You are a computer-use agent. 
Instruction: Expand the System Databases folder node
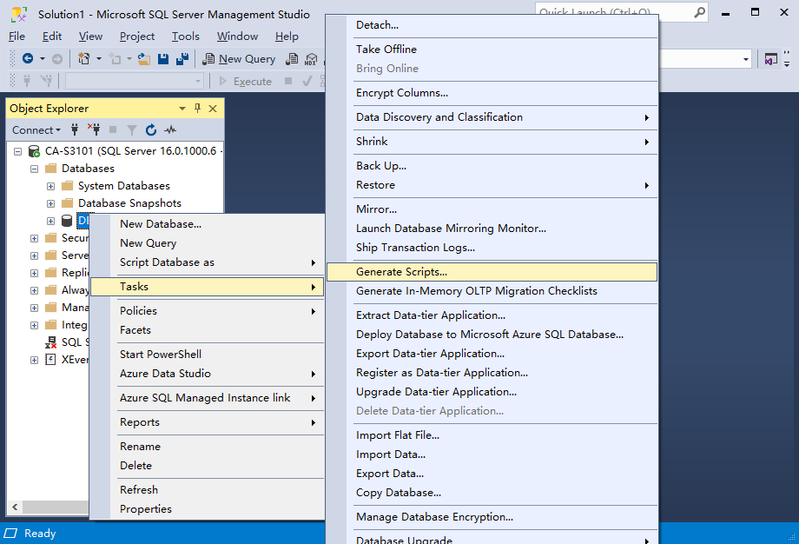click(x=50, y=186)
